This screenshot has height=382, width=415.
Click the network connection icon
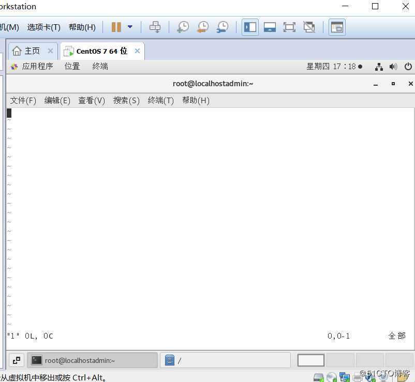point(379,67)
